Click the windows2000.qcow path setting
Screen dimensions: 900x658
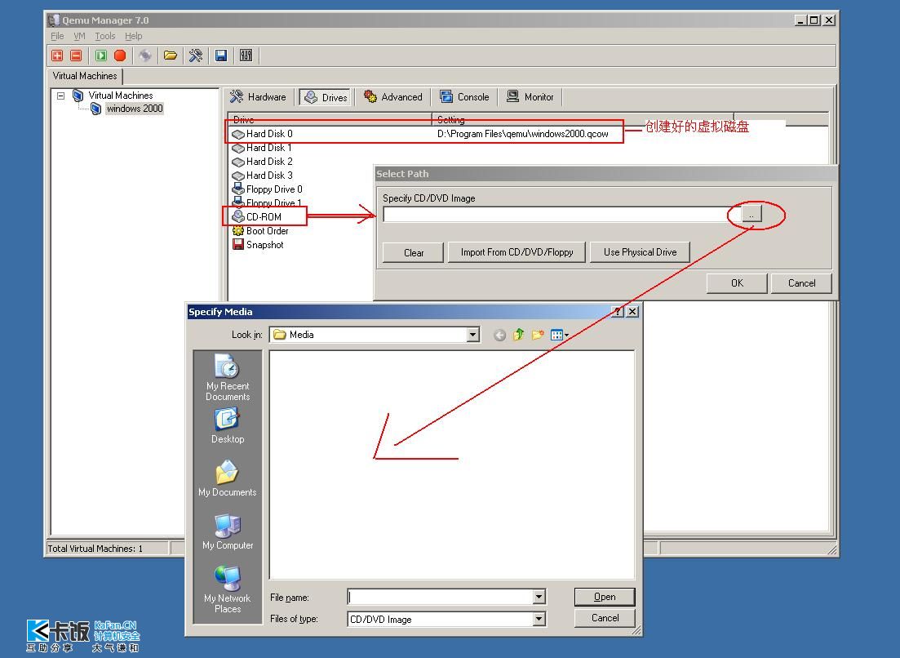tap(522, 134)
